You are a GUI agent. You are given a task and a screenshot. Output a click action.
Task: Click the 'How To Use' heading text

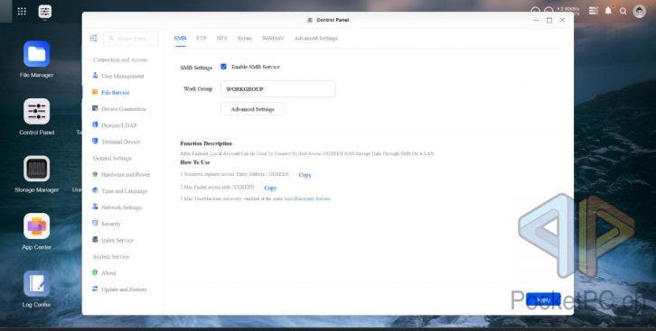[x=195, y=162]
